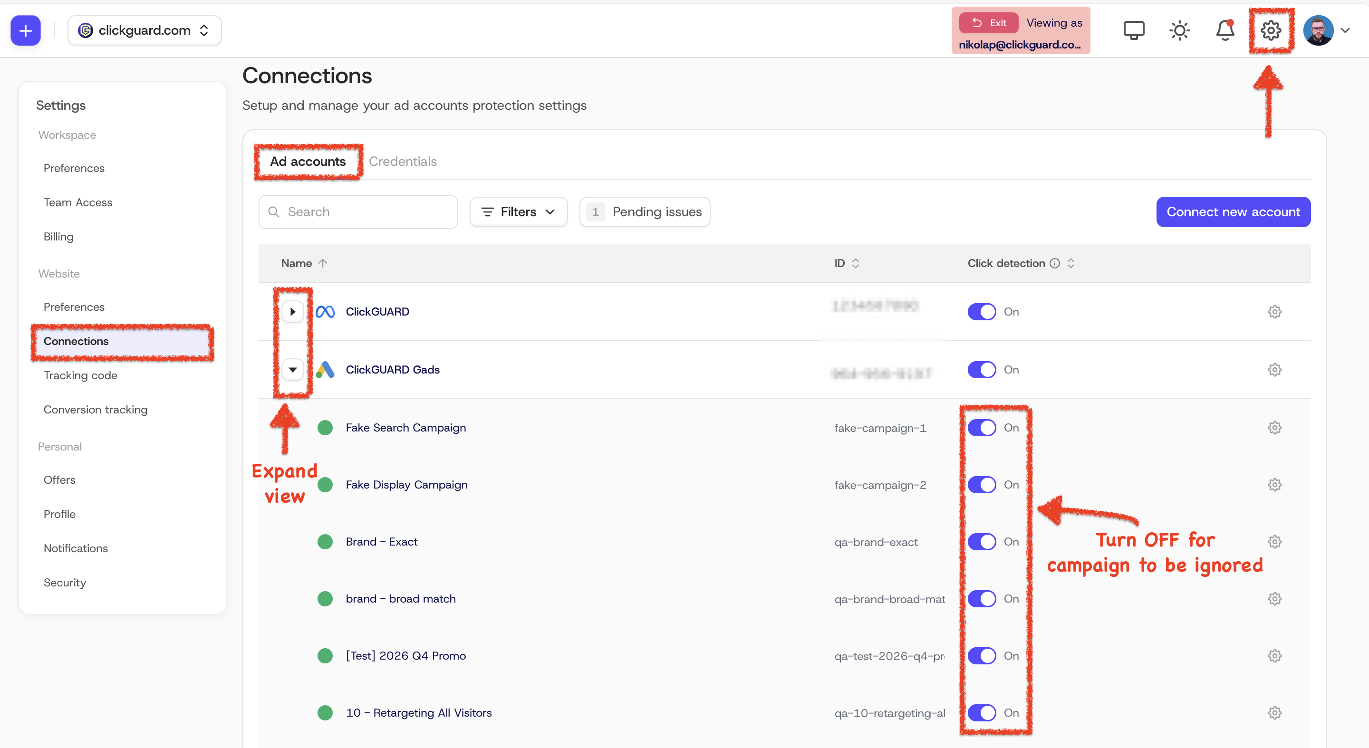The image size is (1369, 748).
Task: Open Tracking code in settings sidebar
Action: pyautogui.click(x=80, y=375)
